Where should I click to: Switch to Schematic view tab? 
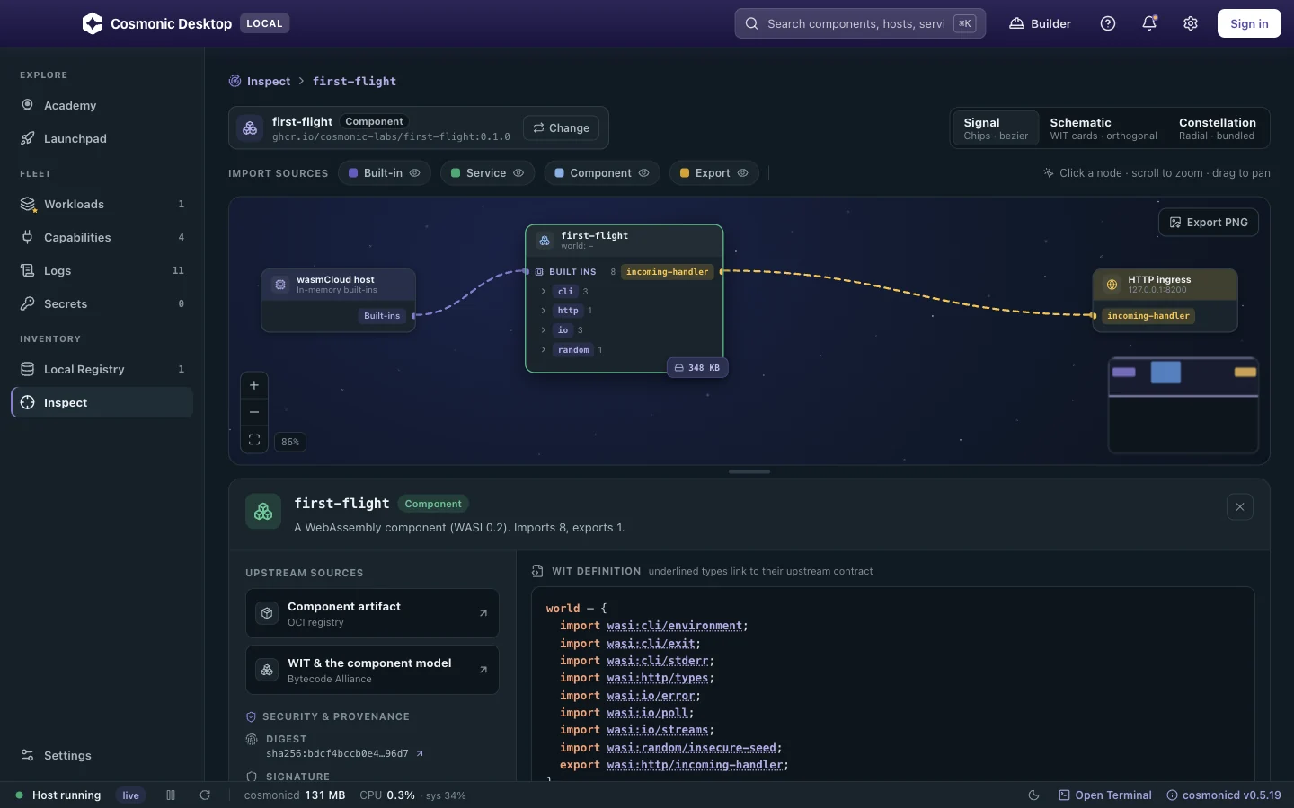click(1103, 128)
